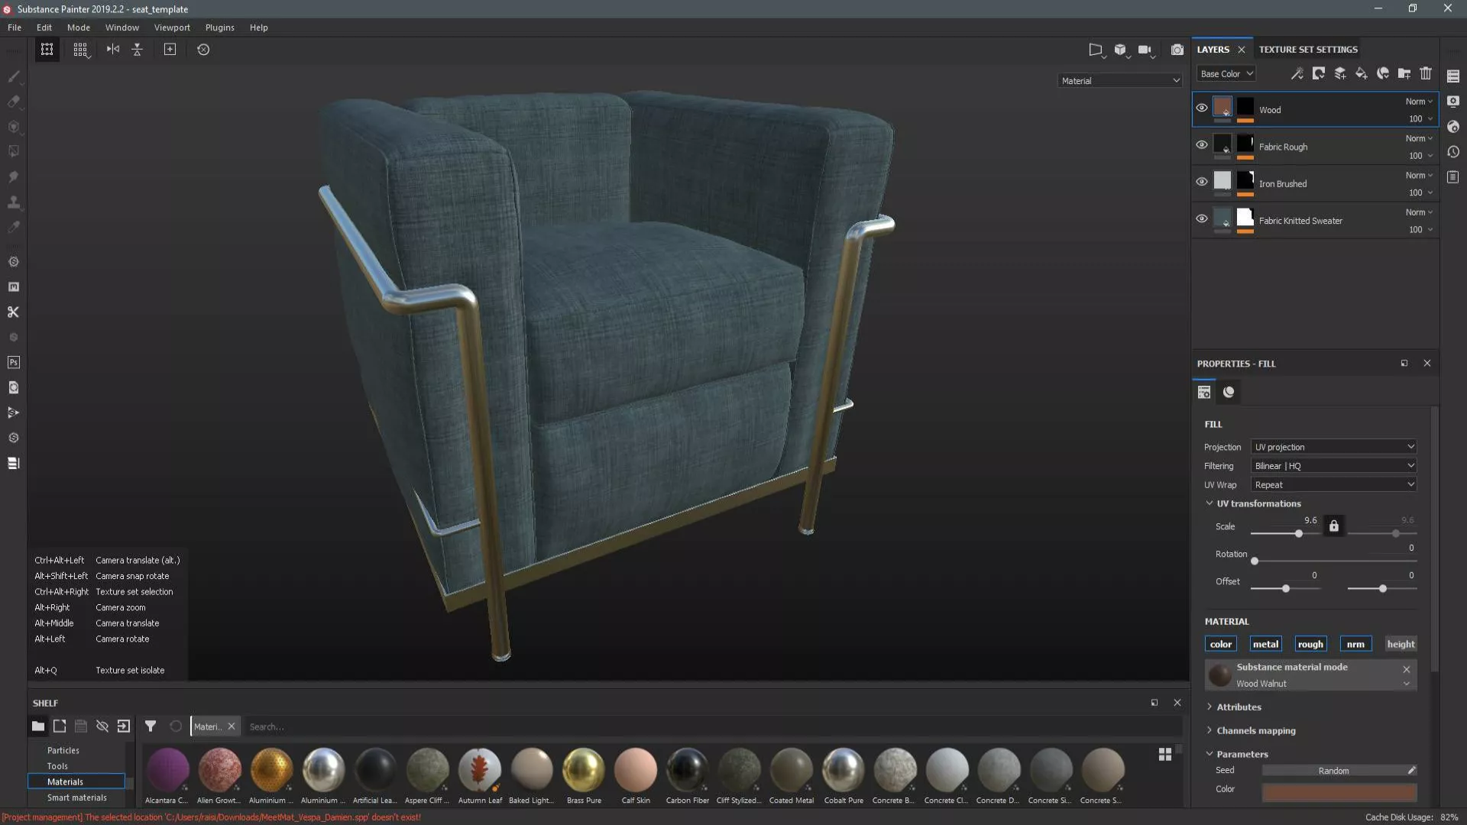Click the Random seed button
The height and width of the screenshot is (825, 1467).
click(1333, 771)
